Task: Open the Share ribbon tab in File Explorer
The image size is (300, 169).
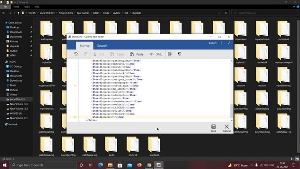Action: point(27,7)
